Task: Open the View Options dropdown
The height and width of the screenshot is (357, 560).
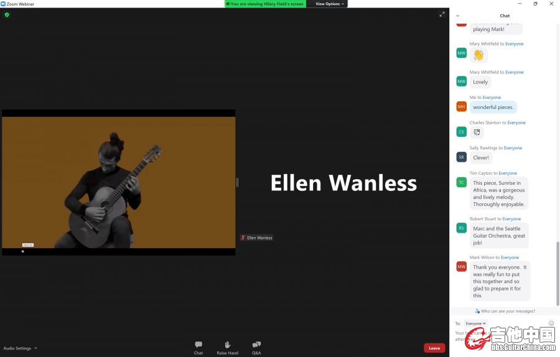Action: coord(329,4)
